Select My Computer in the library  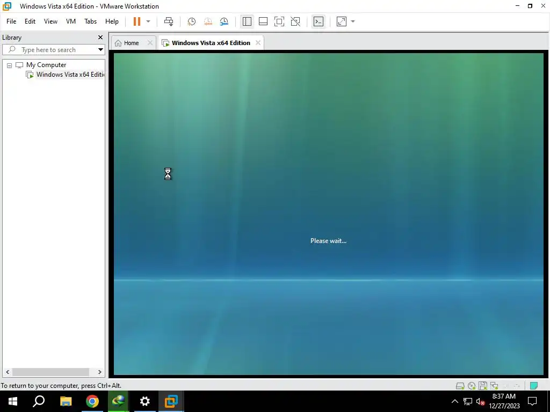pyautogui.click(x=46, y=65)
